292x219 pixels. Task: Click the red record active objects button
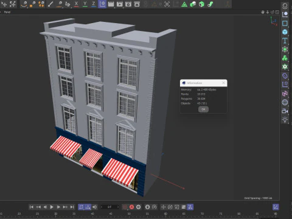pyautogui.click(x=125, y=207)
